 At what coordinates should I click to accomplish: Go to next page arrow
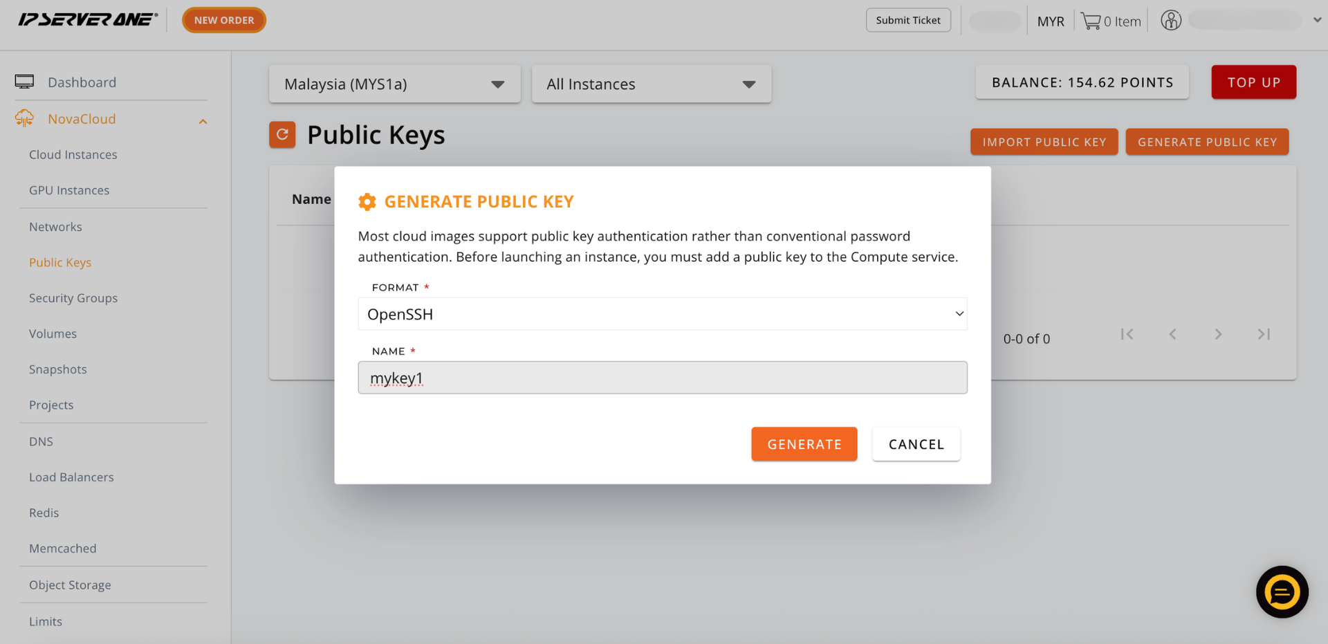coord(1218,334)
